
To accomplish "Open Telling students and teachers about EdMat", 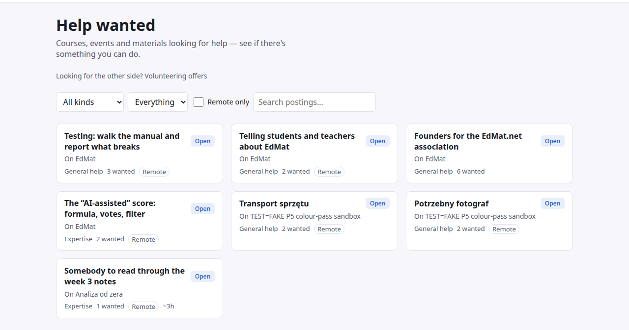I will click(x=297, y=141).
